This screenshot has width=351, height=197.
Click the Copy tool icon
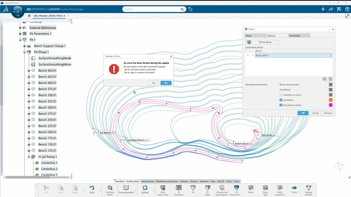click(x=61, y=188)
